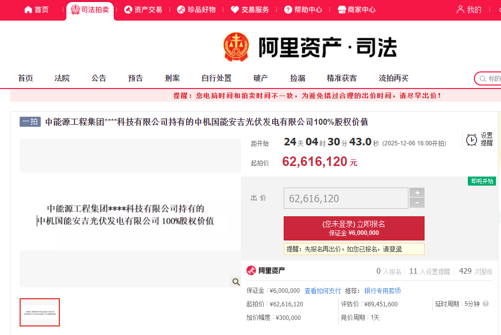Click 设置提醒 label
This screenshot has height=335, width=501.
click(486, 139)
